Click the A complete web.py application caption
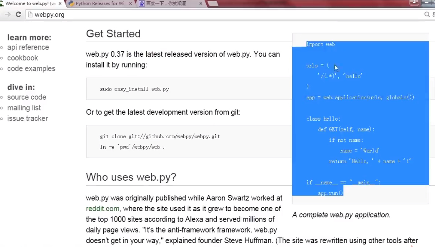435x247 pixels. coord(341,215)
